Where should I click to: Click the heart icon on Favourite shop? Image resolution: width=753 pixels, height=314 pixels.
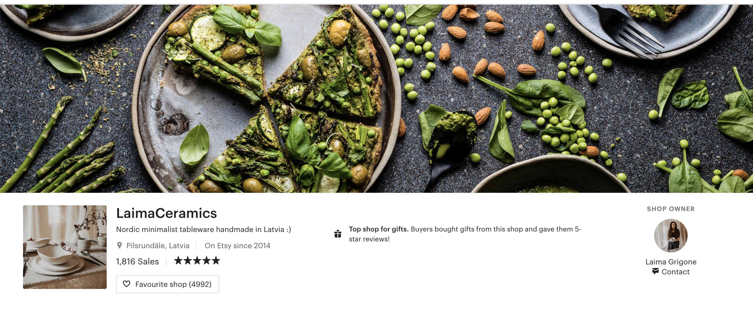126,284
